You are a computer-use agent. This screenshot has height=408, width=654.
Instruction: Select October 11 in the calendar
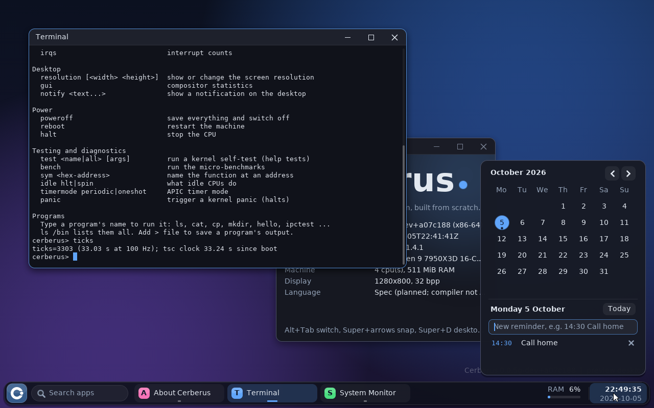point(624,222)
